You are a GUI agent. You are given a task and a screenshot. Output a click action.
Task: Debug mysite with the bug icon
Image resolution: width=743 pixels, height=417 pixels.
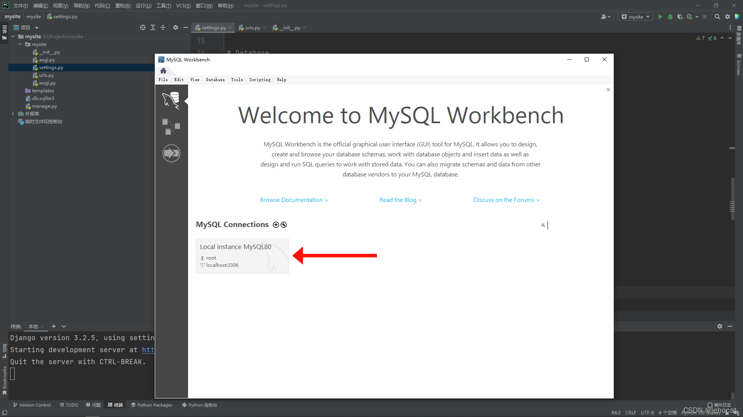pos(670,17)
